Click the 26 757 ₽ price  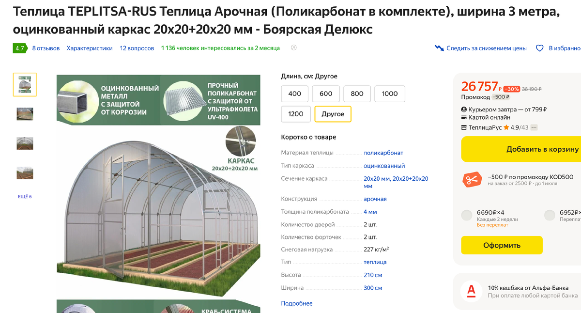click(482, 87)
